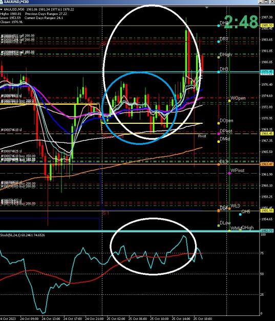Click the 24 Oct 17:00 time axis label

pyautogui.click(x=73, y=319)
